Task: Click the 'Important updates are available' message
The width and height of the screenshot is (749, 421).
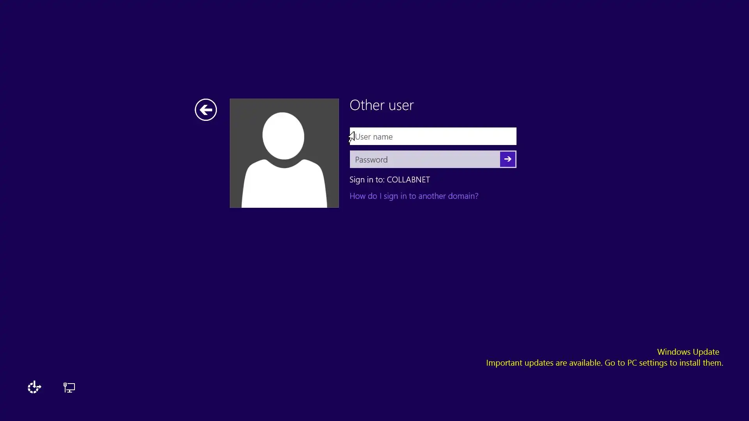Action: [604, 363]
